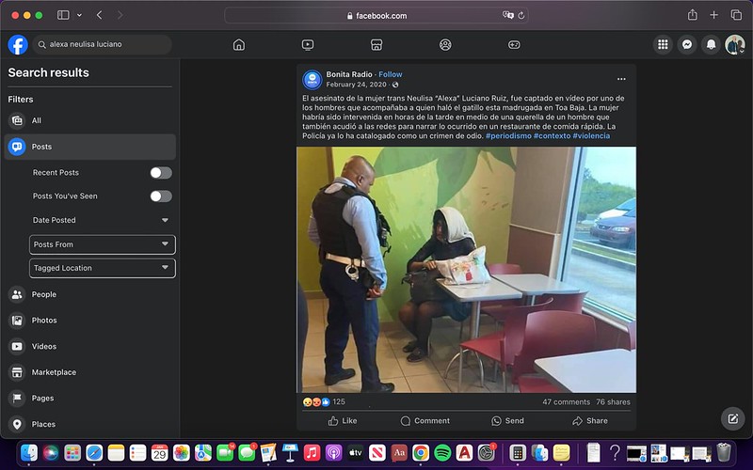Viewport: 753px width, 470px height.
Task: Select the Posts filter
Action: click(89, 147)
